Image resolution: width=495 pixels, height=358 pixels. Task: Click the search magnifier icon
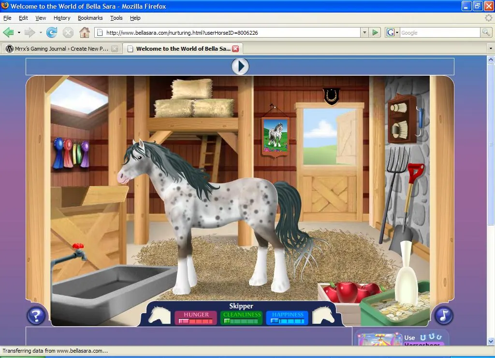[x=486, y=32]
